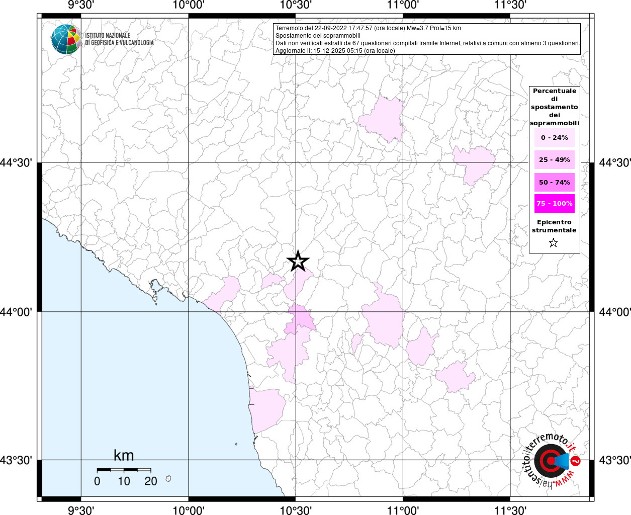
Task: Click the top axis label 9°30'
Action: tap(80, 5)
